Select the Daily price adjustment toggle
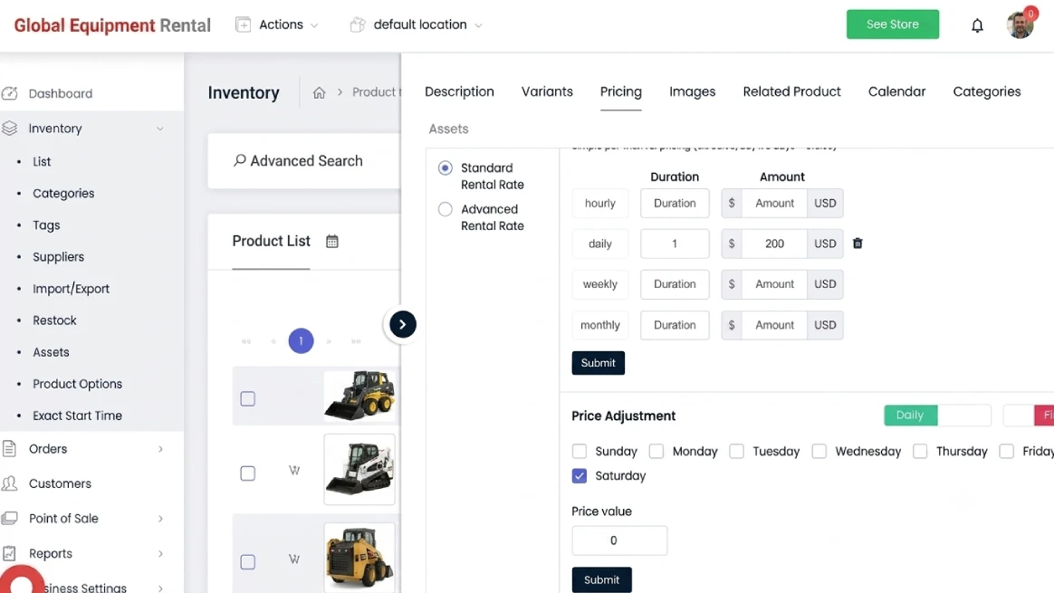Viewport: 1054px width, 593px height. pyautogui.click(x=909, y=416)
